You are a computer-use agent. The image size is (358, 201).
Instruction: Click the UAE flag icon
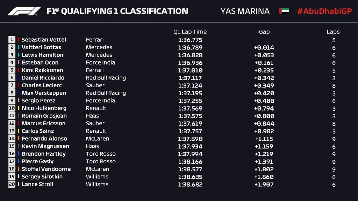coord(284,11)
